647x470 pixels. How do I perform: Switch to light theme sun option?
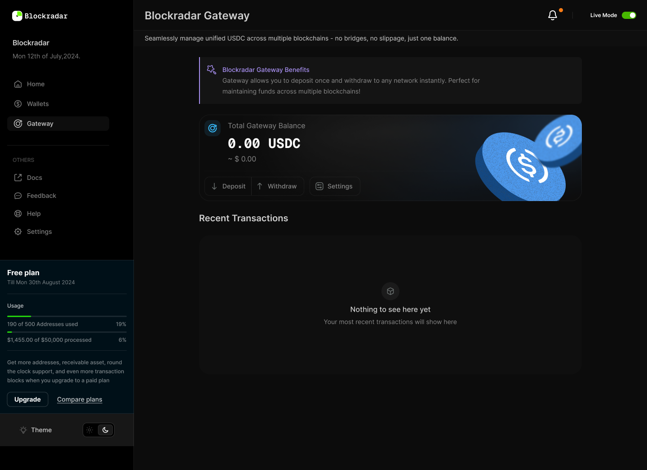pos(90,430)
